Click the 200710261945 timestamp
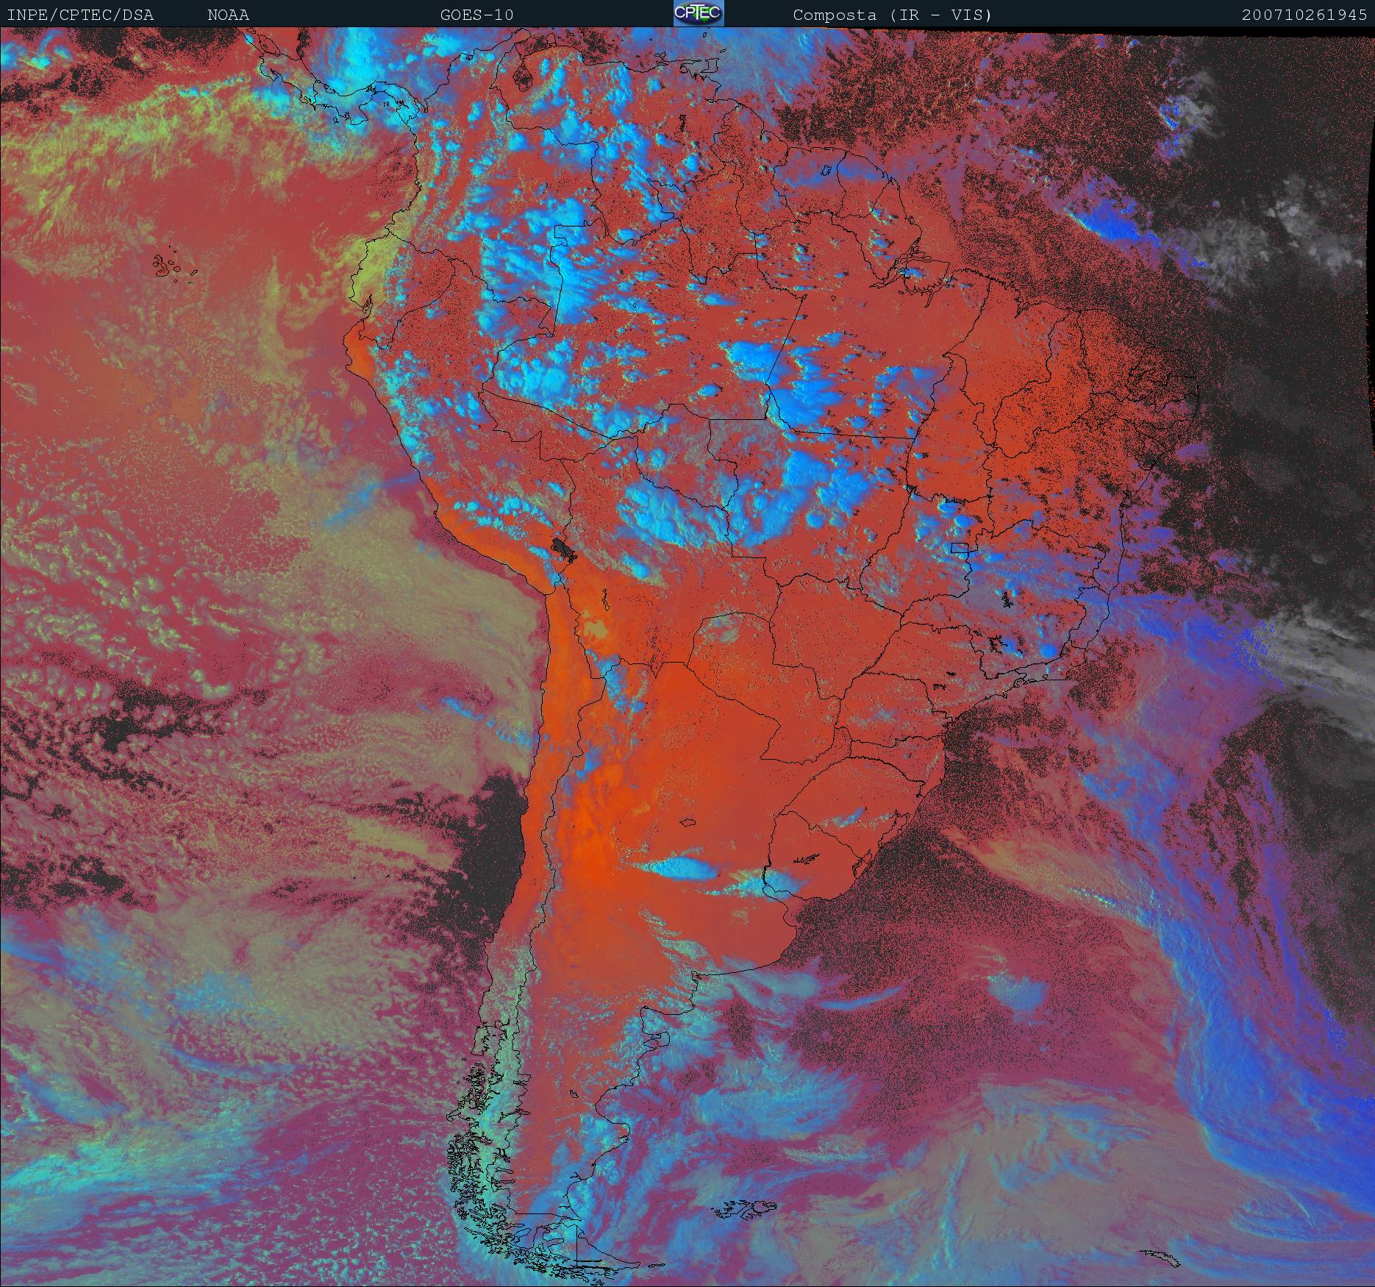The height and width of the screenshot is (1287, 1375). tap(1305, 15)
